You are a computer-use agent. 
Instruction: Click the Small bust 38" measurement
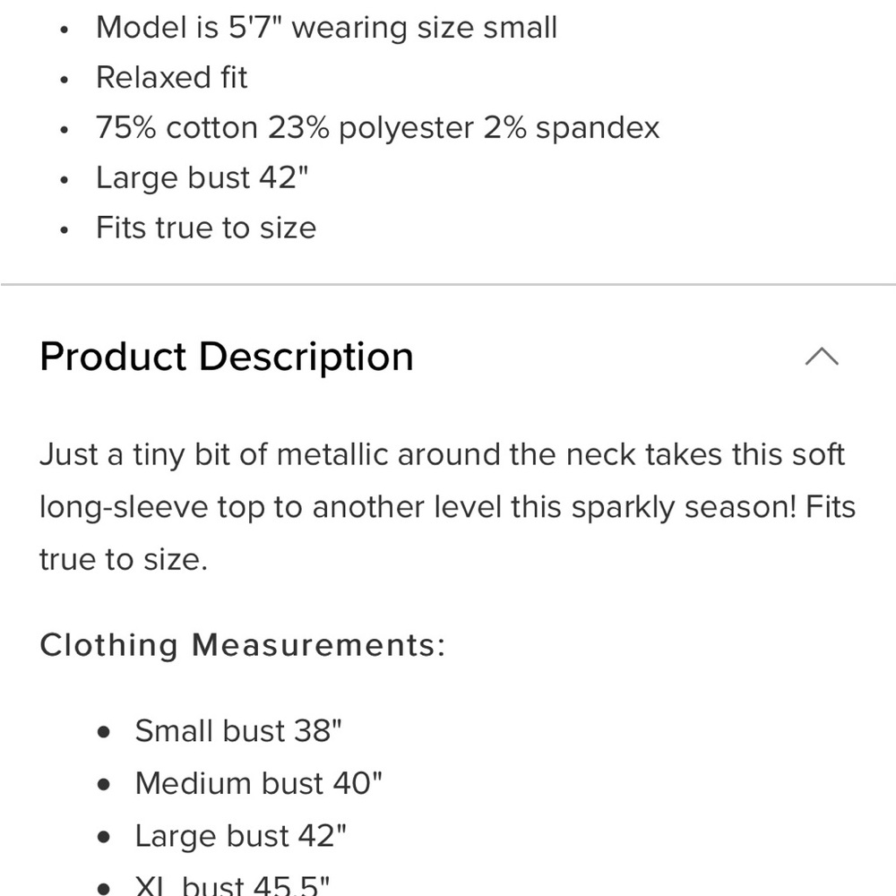coord(237,731)
